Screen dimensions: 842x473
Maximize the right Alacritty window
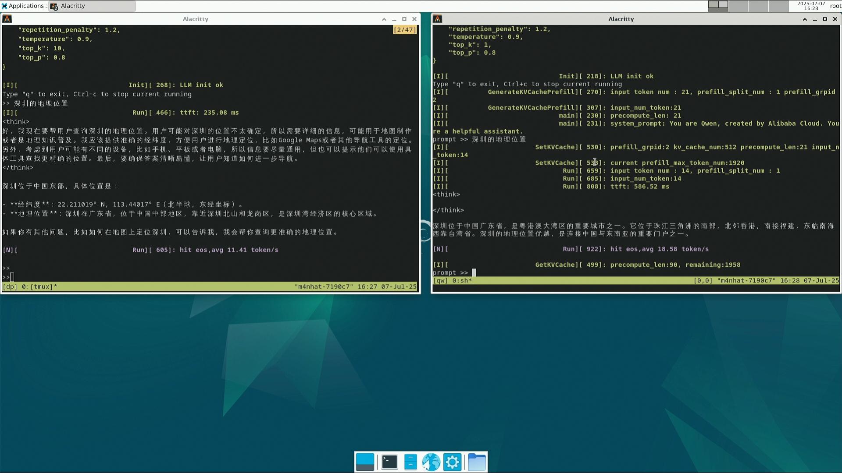(825, 19)
